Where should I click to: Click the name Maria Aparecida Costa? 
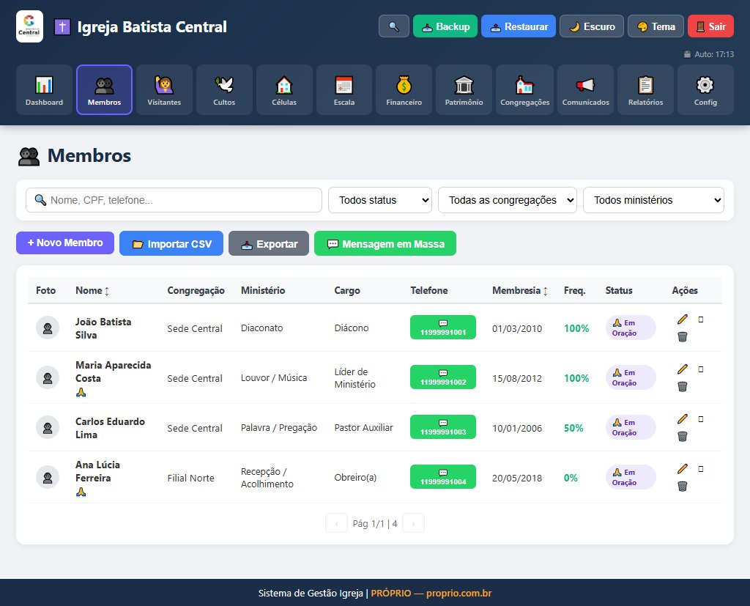(x=113, y=372)
